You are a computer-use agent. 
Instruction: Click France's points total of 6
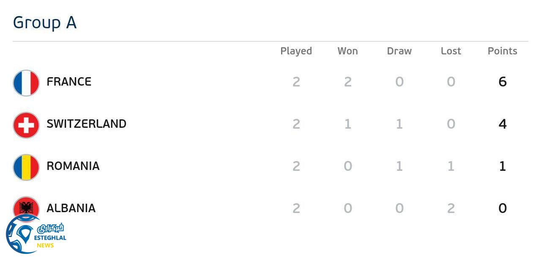click(502, 81)
